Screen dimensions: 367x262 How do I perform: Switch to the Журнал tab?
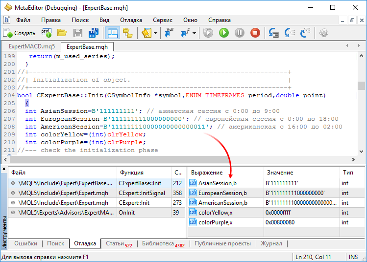[271, 243]
